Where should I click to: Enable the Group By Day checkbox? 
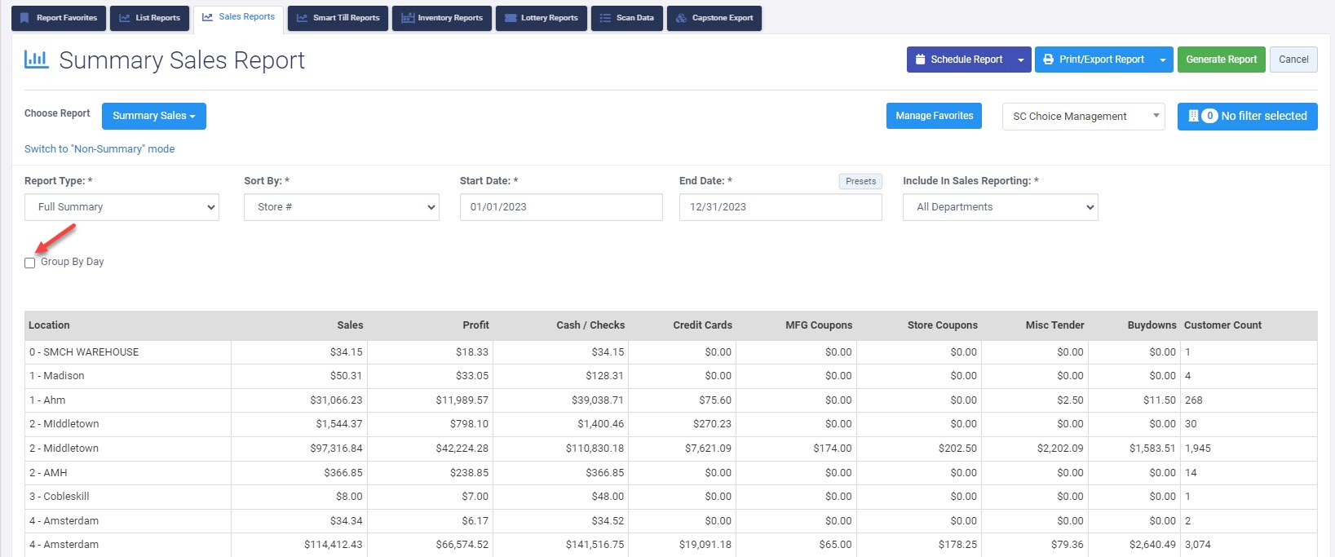point(30,263)
